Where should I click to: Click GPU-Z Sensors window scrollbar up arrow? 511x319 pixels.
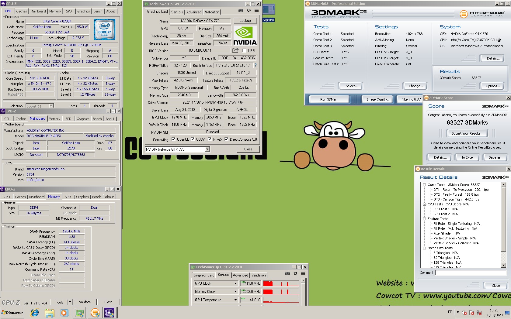(303, 281)
